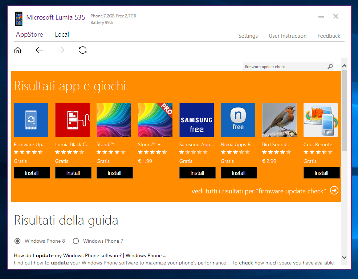Install the Cool Remote app
The width and height of the screenshot is (358, 279).
pos(321,173)
